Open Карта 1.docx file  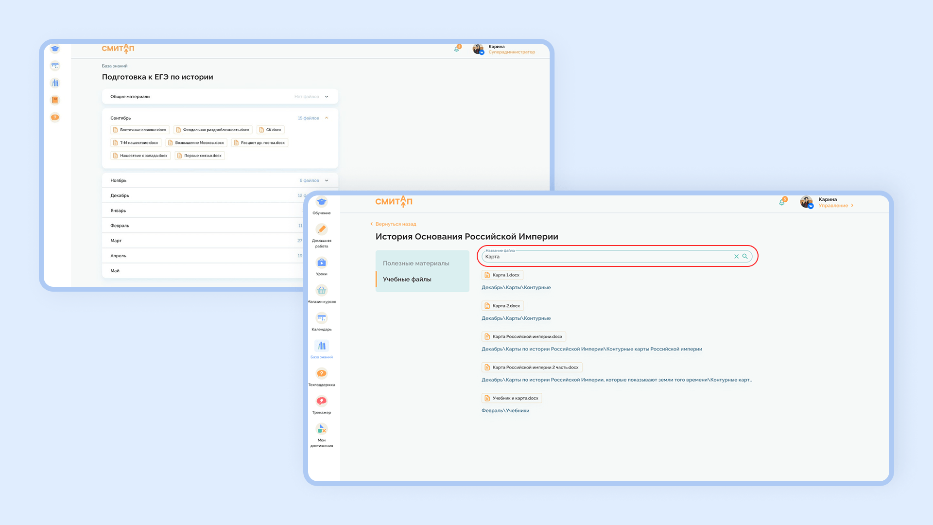pos(502,275)
